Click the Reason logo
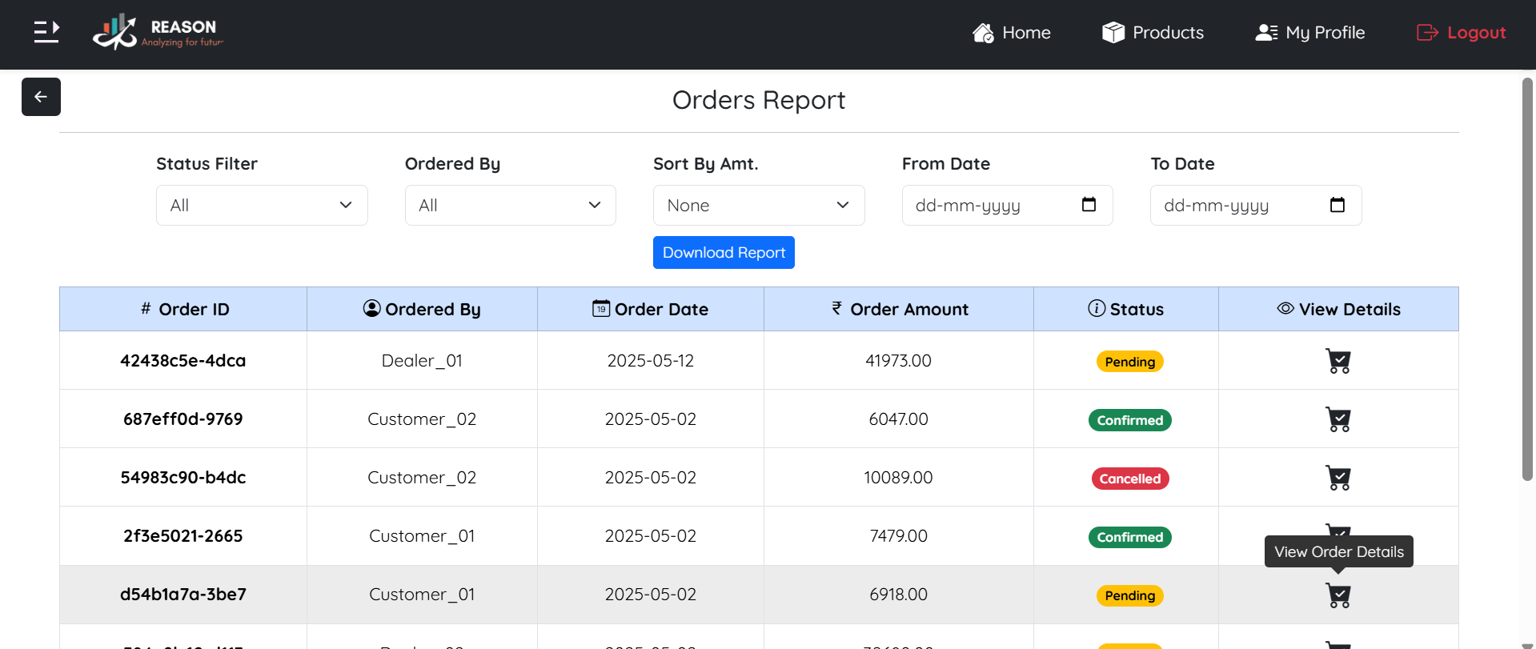The image size is (1536, 649). [x=158, y=32]
